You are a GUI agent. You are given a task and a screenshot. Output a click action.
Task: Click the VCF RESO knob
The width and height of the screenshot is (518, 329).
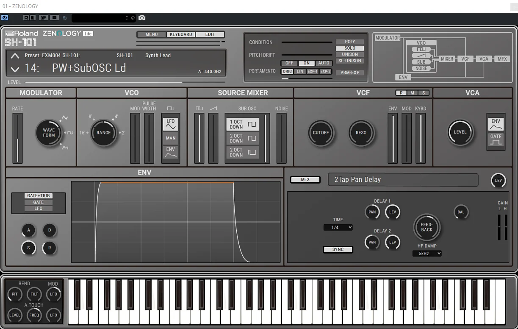coord(361,133)
